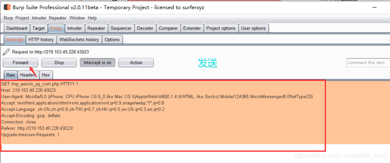Open the Decoder tab
390x163 pixels.
pos(145,28)
